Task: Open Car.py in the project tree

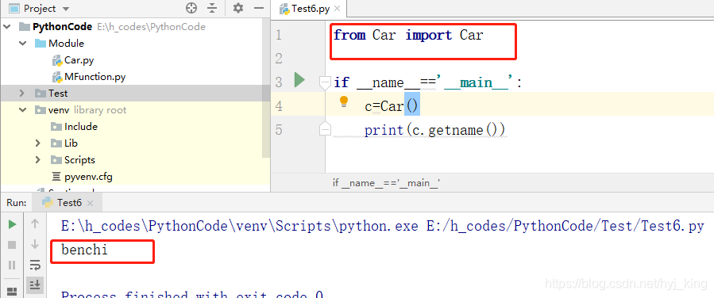Action: click(79, 60)
